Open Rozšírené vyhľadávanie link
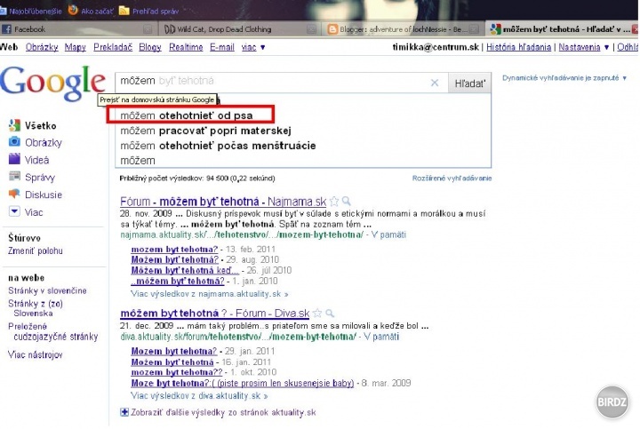This screenshot has width=640, height=429. click(x=452, y=179)
